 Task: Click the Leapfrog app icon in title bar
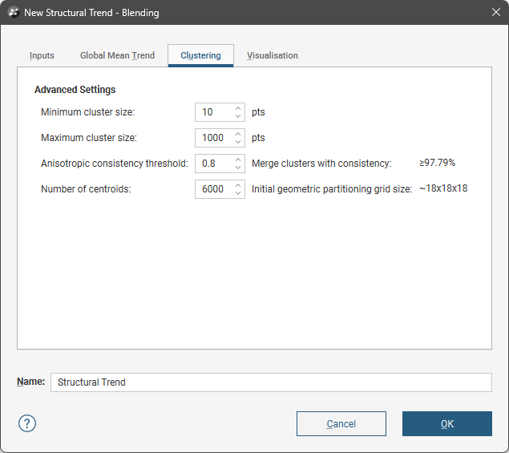(11, 13)
